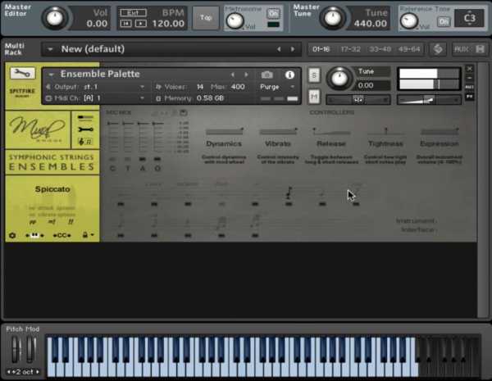Switch to rack page 01-16

pos(321,49)
